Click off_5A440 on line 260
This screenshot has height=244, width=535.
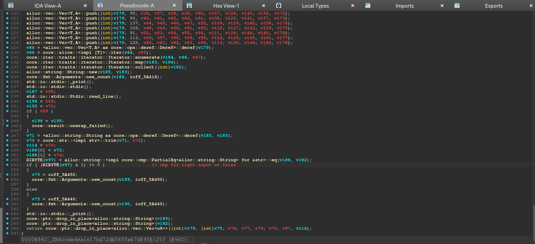(63, 199)
